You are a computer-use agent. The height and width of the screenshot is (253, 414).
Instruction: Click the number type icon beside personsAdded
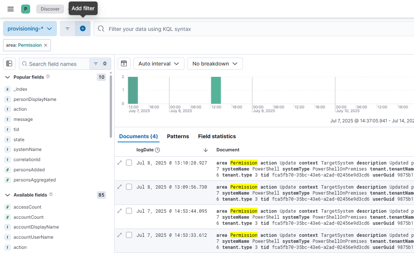8,170
